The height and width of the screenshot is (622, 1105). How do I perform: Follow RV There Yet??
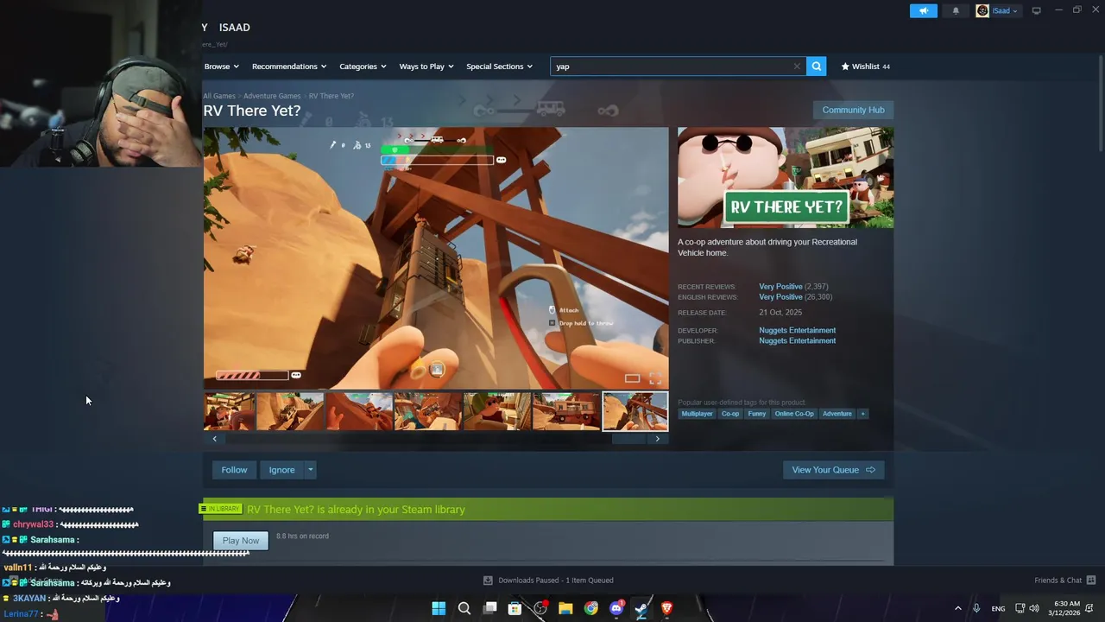point(234,470)
